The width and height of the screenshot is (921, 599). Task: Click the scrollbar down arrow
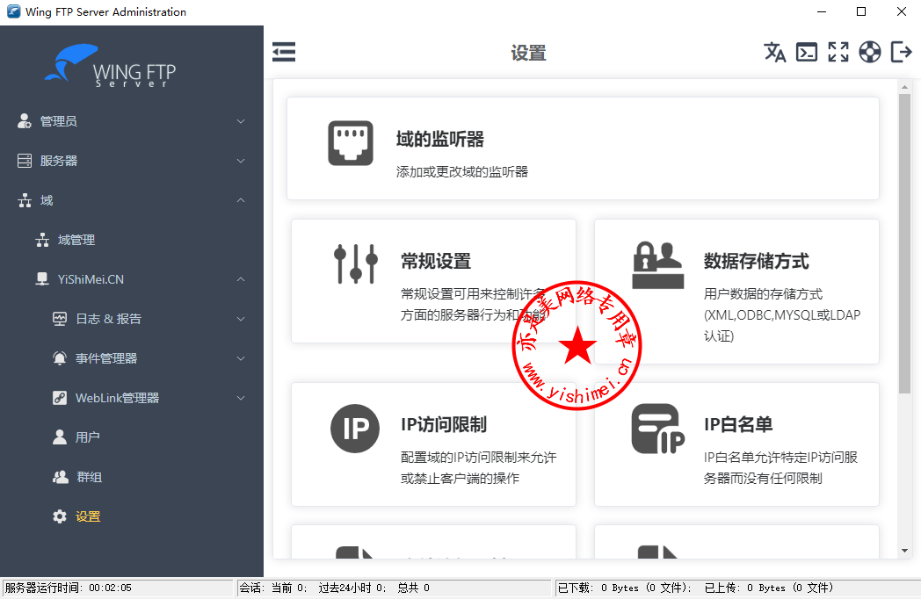904,551
